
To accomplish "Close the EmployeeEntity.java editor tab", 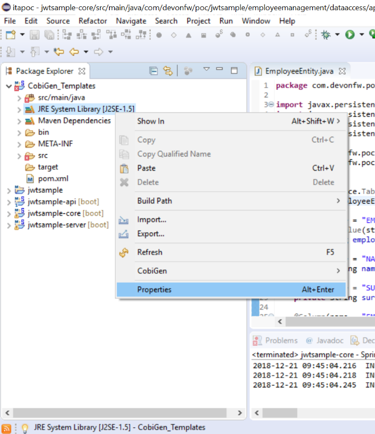I will pyautogui.click(x=343, y=72).
